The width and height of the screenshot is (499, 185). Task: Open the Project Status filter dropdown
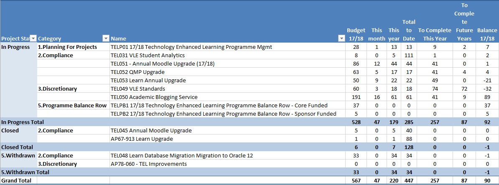coord(33,38)
